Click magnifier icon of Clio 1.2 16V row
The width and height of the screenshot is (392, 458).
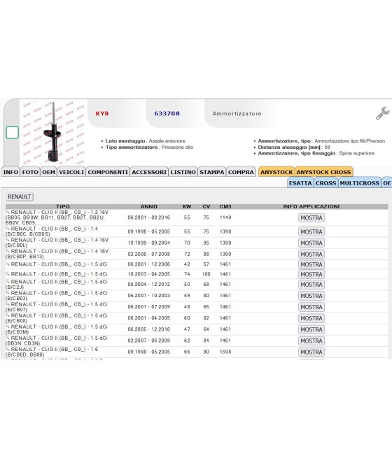8,212
